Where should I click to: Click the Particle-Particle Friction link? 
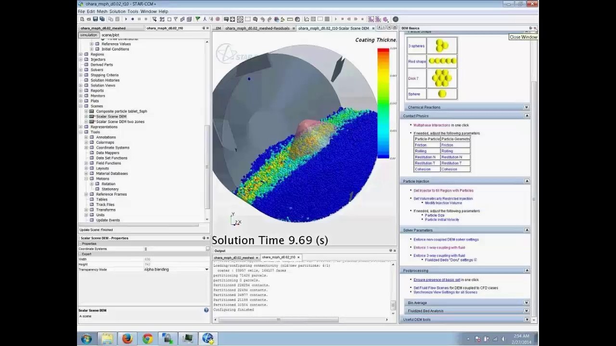421,145
